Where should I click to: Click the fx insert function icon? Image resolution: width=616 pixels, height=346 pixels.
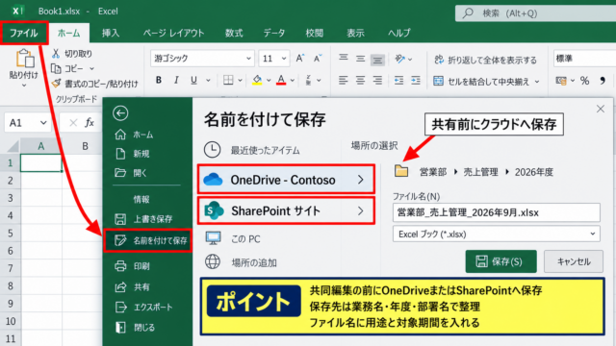[x=90, y=123]
